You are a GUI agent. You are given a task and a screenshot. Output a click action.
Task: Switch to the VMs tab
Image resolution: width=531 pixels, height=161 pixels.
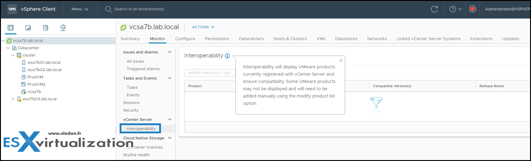coord(321,39)
